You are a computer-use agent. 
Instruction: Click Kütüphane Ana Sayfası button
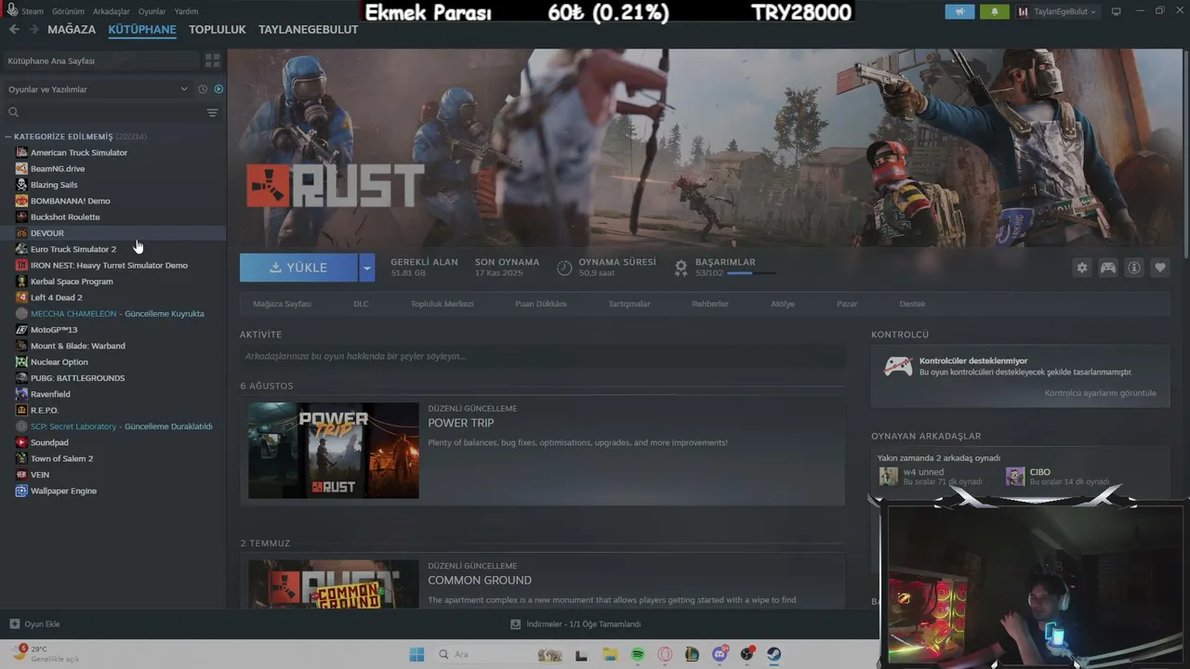click(100, 60)
